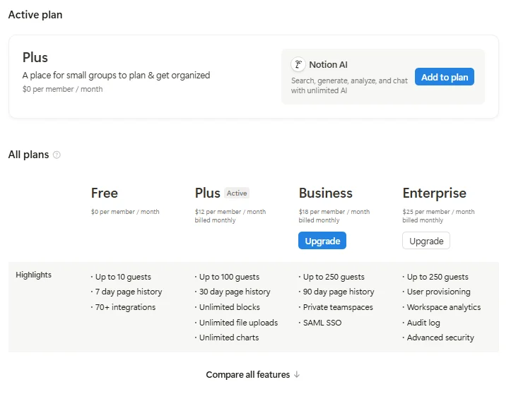
Task: Open Compare all features link
Action: pyautogui.click(x=252, y=374)
